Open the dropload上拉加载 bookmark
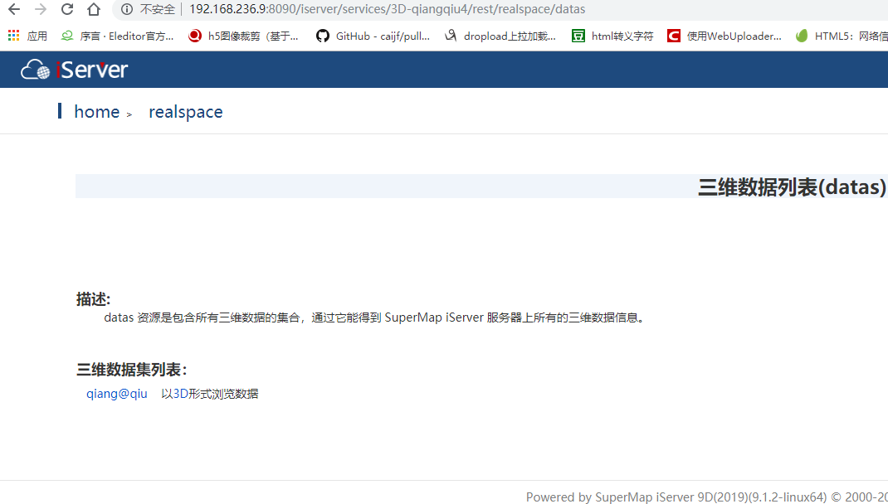Image resolution: width=888 pixels, height=504 pixels. tap(500, 36)
